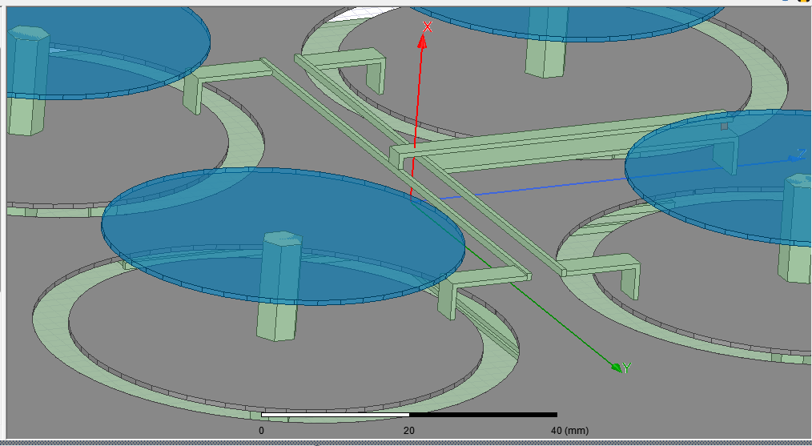Click the red X axis label
812x446 pixels.
click(428, 27)
